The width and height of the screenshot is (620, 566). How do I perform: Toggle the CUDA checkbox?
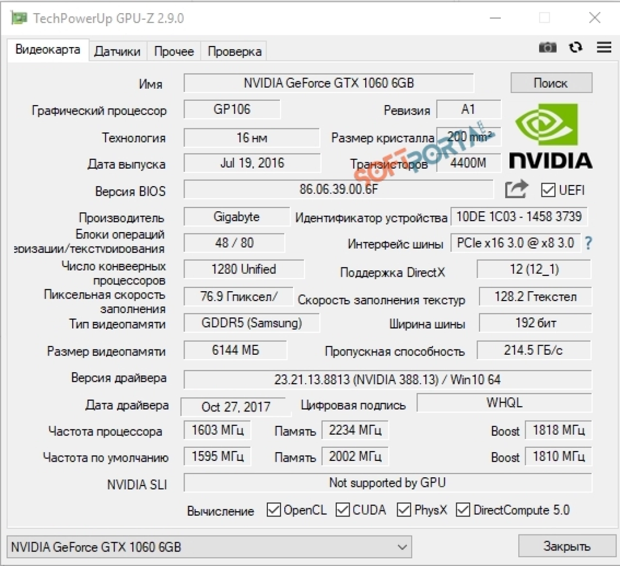(342, 509)
